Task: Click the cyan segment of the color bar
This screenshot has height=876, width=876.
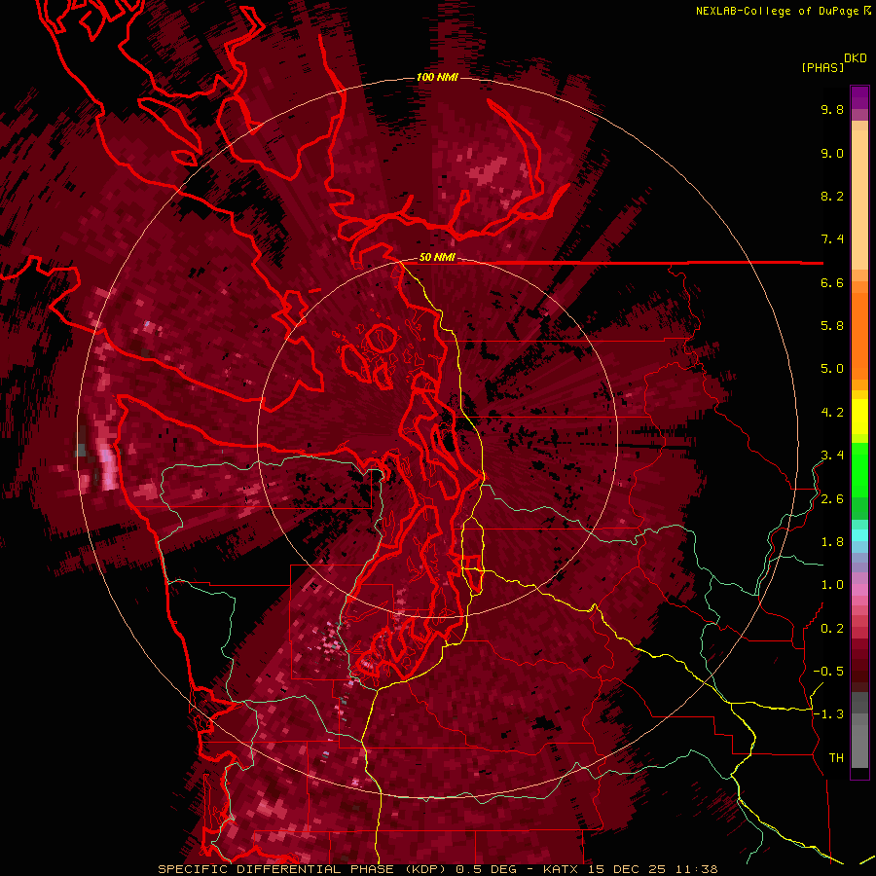Action: [x=859, y=535]
